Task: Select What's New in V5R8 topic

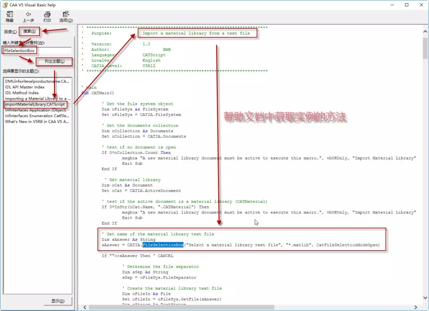Action: pos(37,121)
